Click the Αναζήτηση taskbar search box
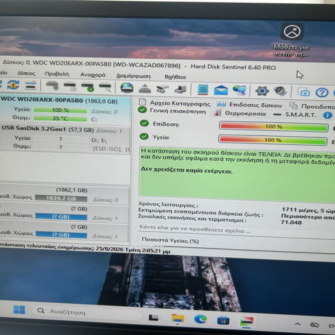The image size is (335, 335). 87,312
